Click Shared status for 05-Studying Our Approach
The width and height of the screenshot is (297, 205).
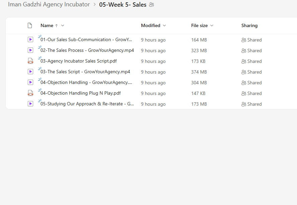(x=251, y=104)
